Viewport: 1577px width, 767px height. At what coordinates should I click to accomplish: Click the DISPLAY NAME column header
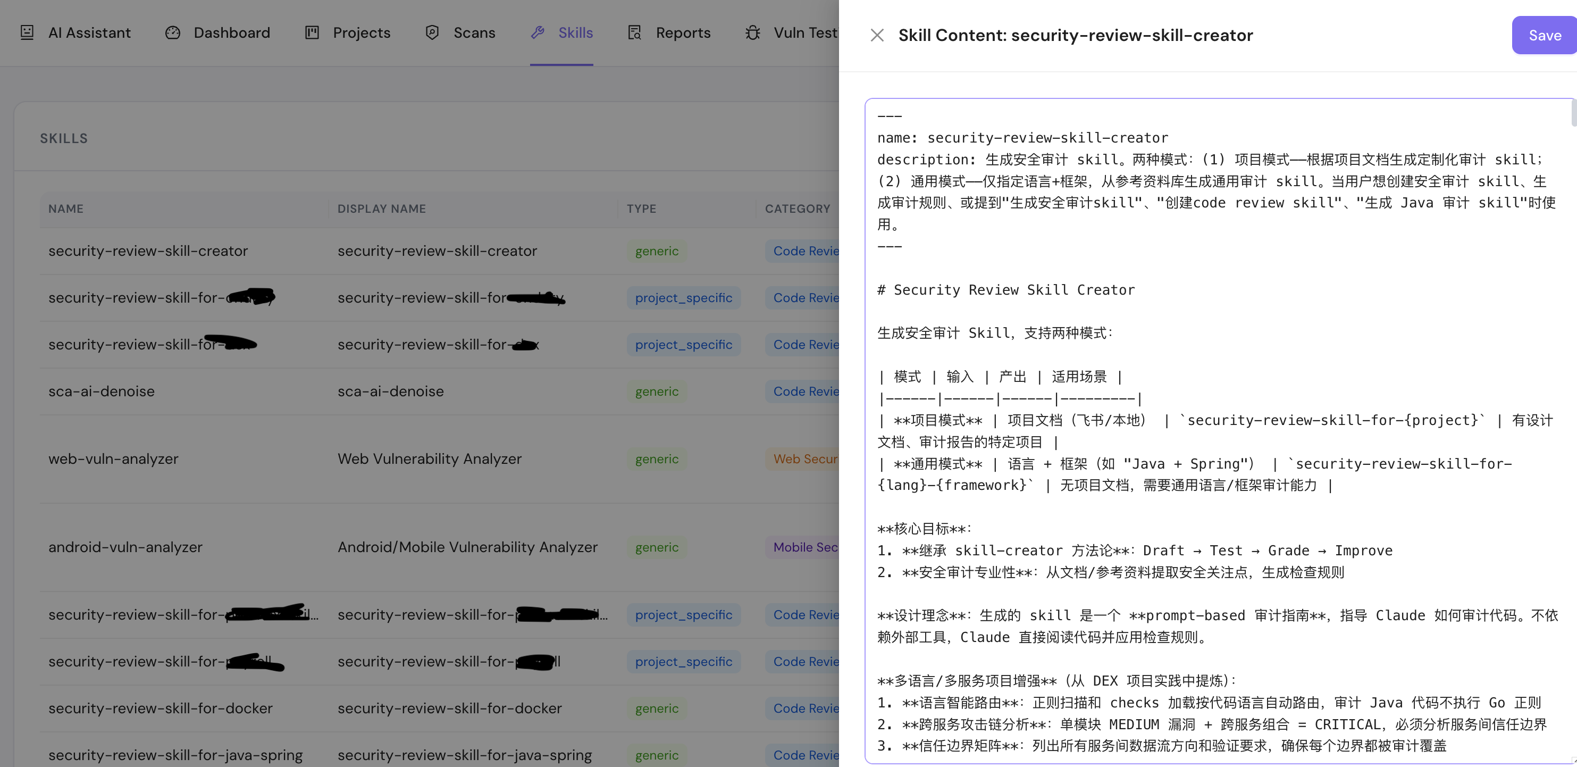pos(382,209)
